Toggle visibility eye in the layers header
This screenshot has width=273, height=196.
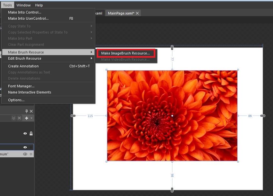(25, 133)
